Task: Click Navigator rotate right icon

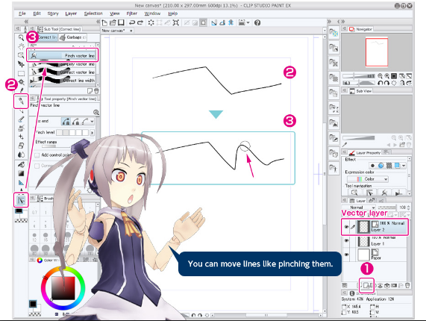Action: click(387, 83)
